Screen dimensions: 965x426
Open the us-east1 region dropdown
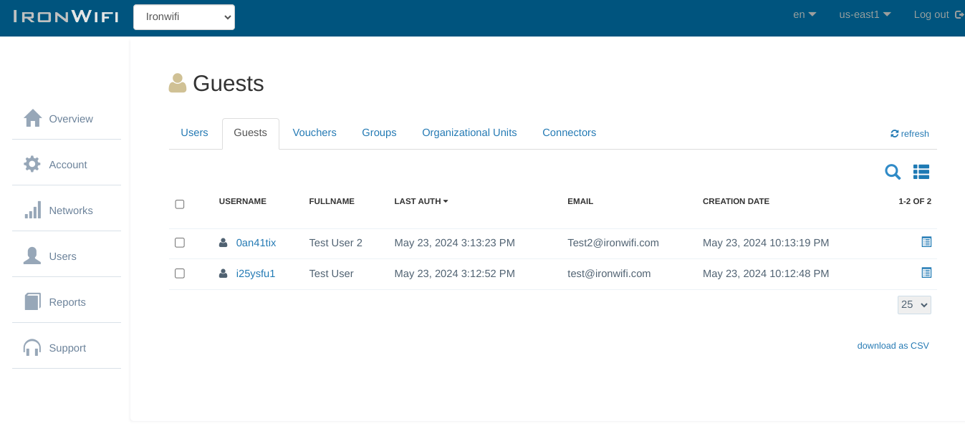coord(864,14)
